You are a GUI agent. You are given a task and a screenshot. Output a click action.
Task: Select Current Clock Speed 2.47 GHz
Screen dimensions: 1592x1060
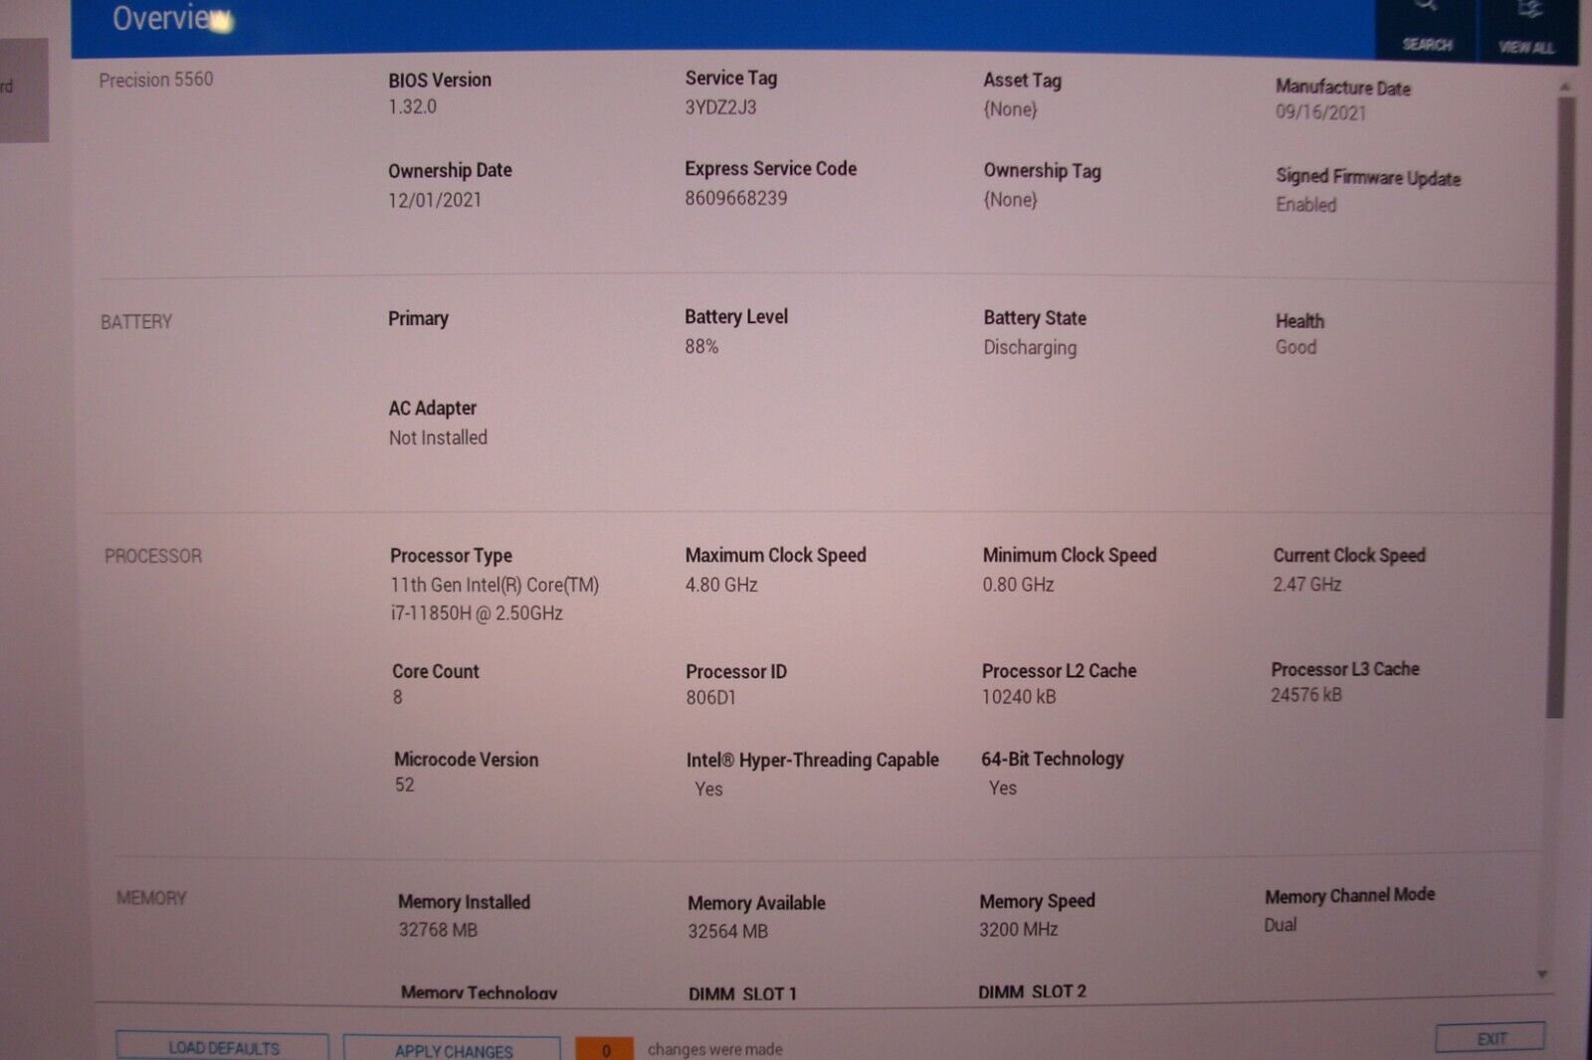(1306, 585)
